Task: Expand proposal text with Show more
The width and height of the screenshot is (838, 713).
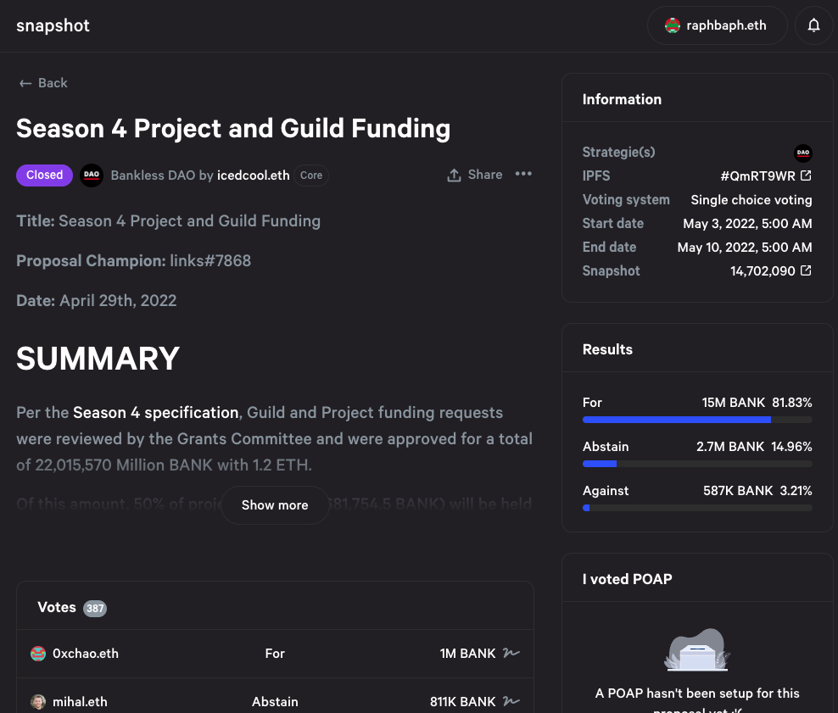Action: point(275,505)
